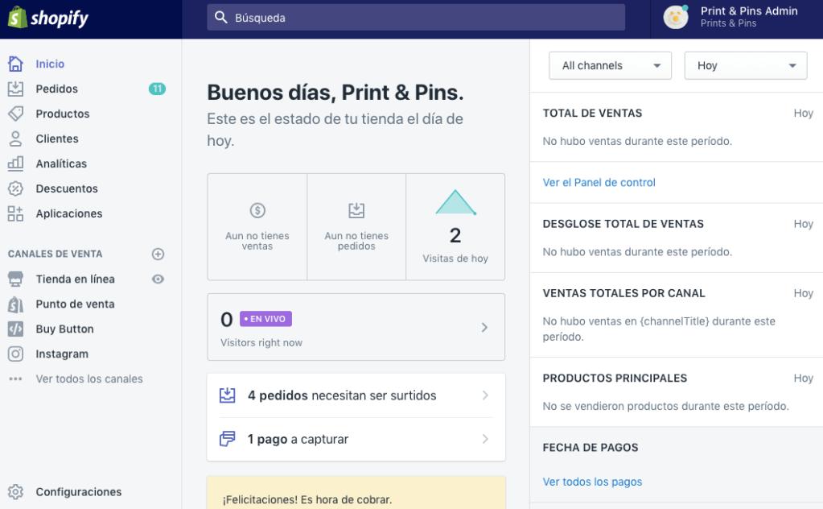Click the Productos tag icon
Screen dimensions: 823x509
(x=15, y=114)
